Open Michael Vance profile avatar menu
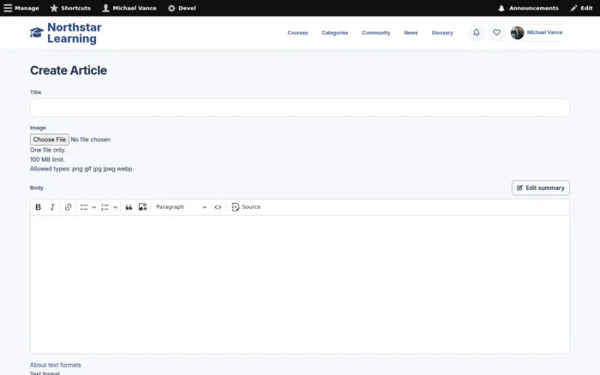 click(x=537, y=33)
